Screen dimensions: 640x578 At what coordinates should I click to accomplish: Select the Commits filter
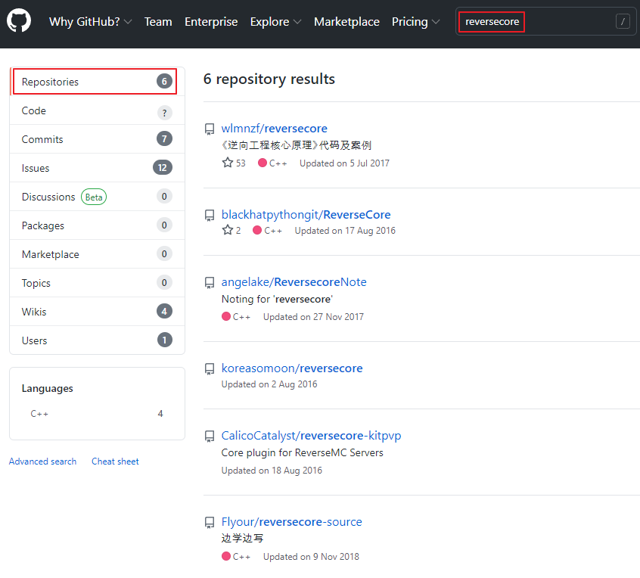click(97, 139)
